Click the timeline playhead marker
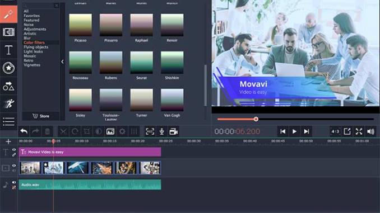The width and height of the screenshot is (380, 213). pos(53,141)
